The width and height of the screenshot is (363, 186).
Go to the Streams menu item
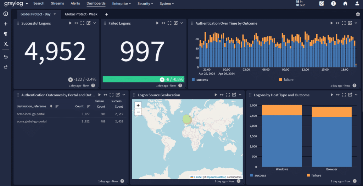pos(57,4)
